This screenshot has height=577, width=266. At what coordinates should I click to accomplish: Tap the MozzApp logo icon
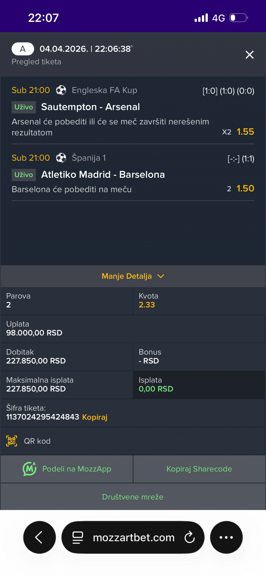(29, 469)
